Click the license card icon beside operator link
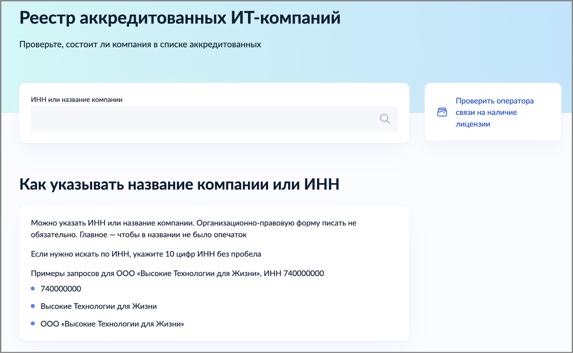 [x=442, y=112]
